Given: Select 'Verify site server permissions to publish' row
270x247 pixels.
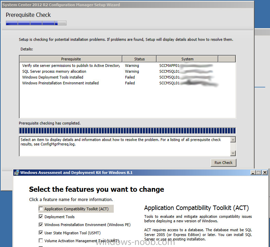Looking at the screenshot, I should click(127, 66).
